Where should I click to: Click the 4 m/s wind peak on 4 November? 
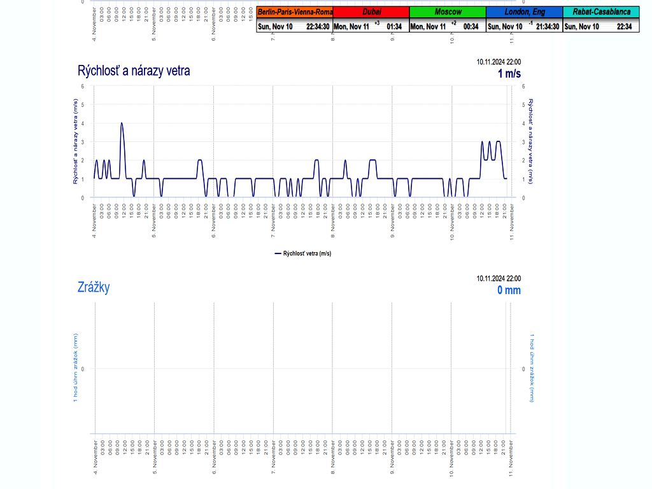pyautogui.click(x=121, y=124)
